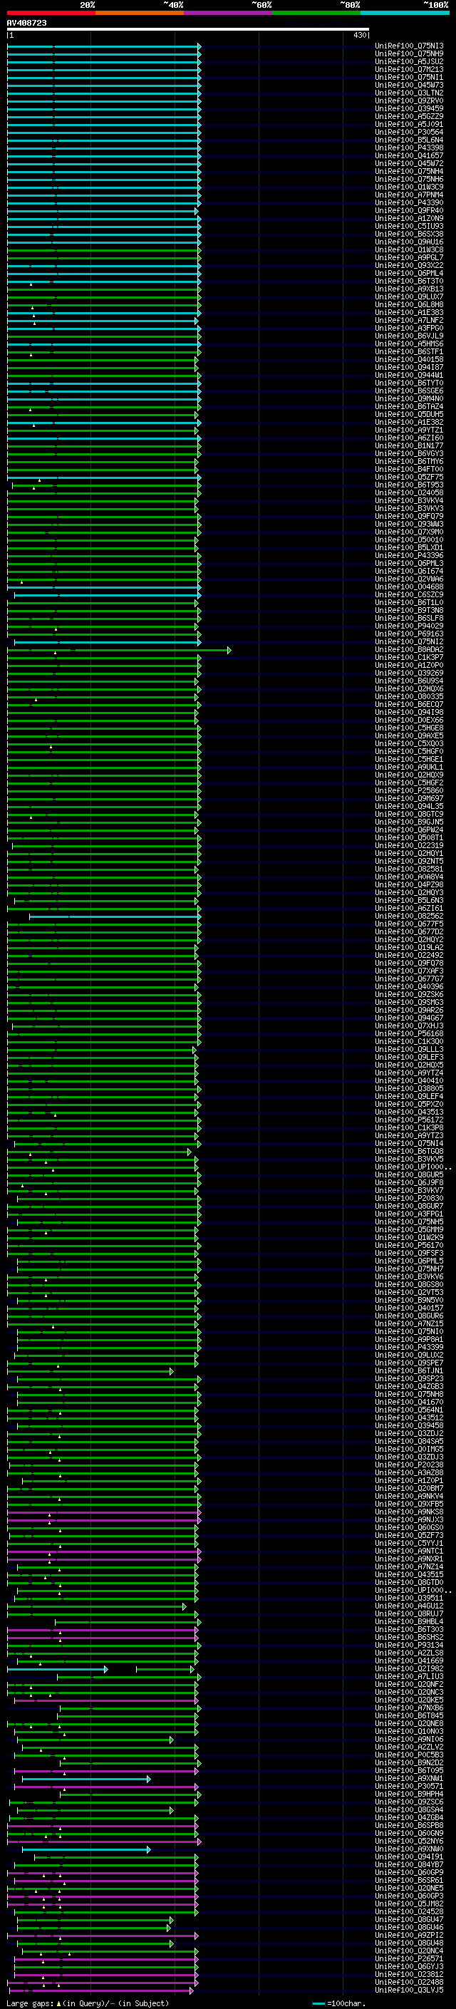Click the UniRef100_P20238 hit label
Image resolution: width=456 pixels, height=2009 pixels.
point(409,1465)
